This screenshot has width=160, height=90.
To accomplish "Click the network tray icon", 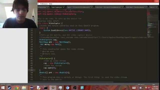I will click(x=146, y=88).
